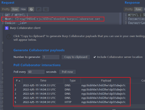Click the Host header line in request

point(52,19)
